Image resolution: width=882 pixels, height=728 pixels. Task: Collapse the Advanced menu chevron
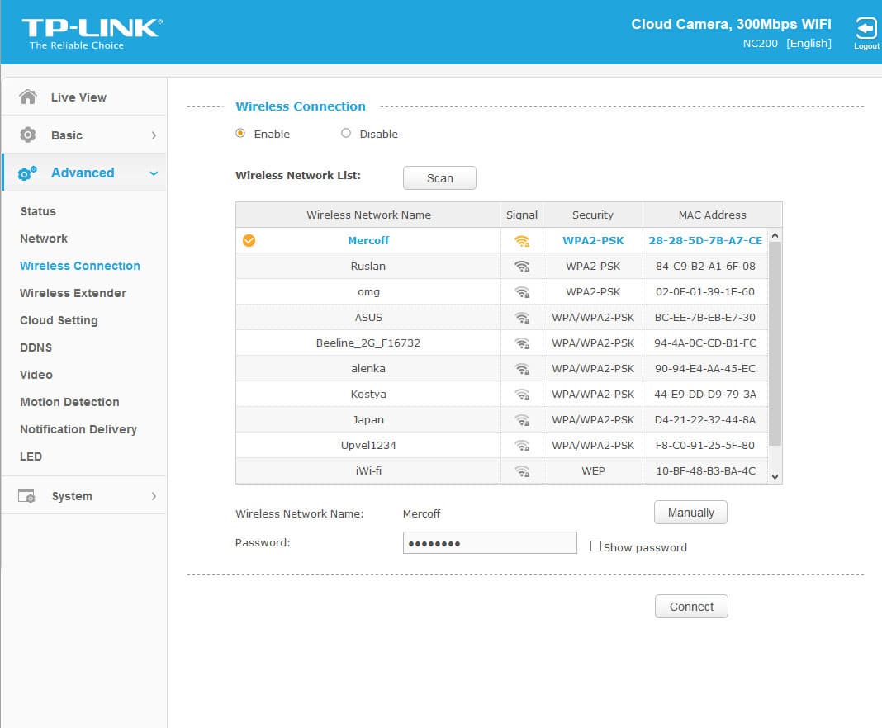pos(154,173)
